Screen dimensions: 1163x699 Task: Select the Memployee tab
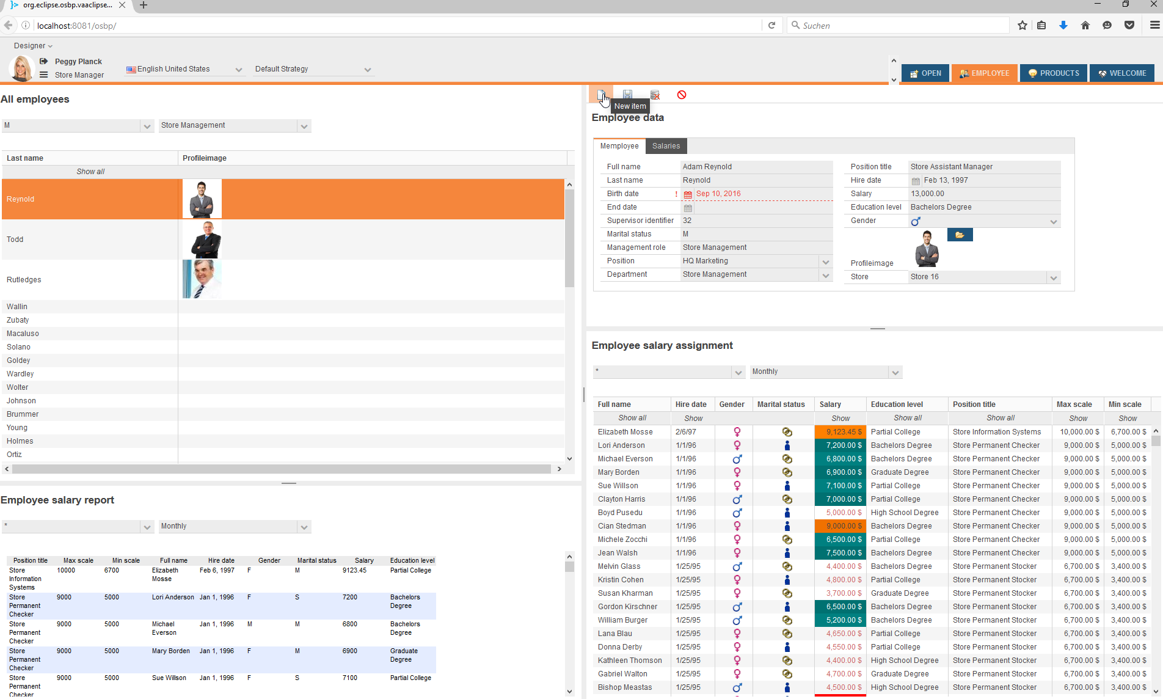tap(619, 146)
